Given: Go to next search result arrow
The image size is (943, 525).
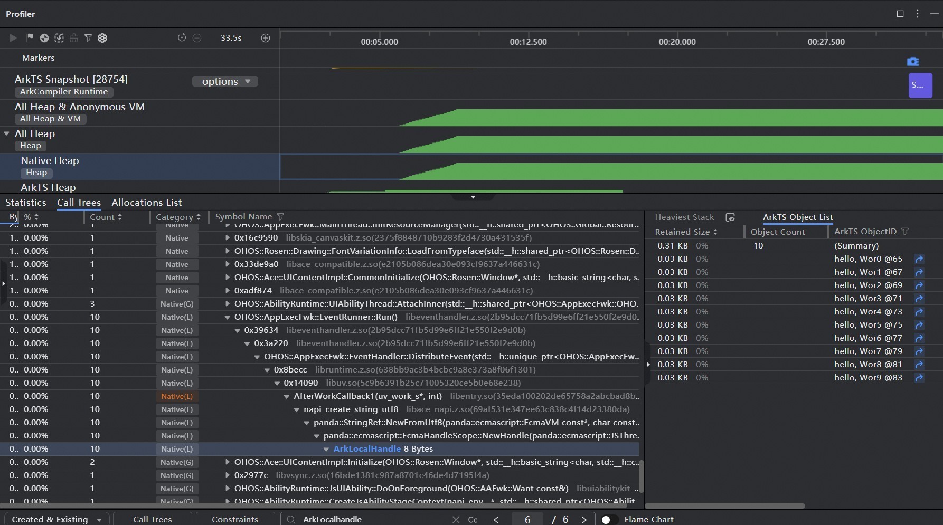Looking at the screenshot, I should (584, 520).
